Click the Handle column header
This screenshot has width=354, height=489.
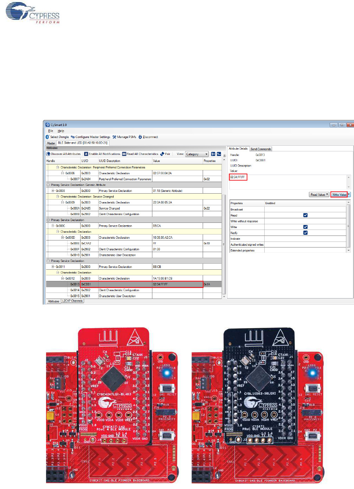click(63, 161)
